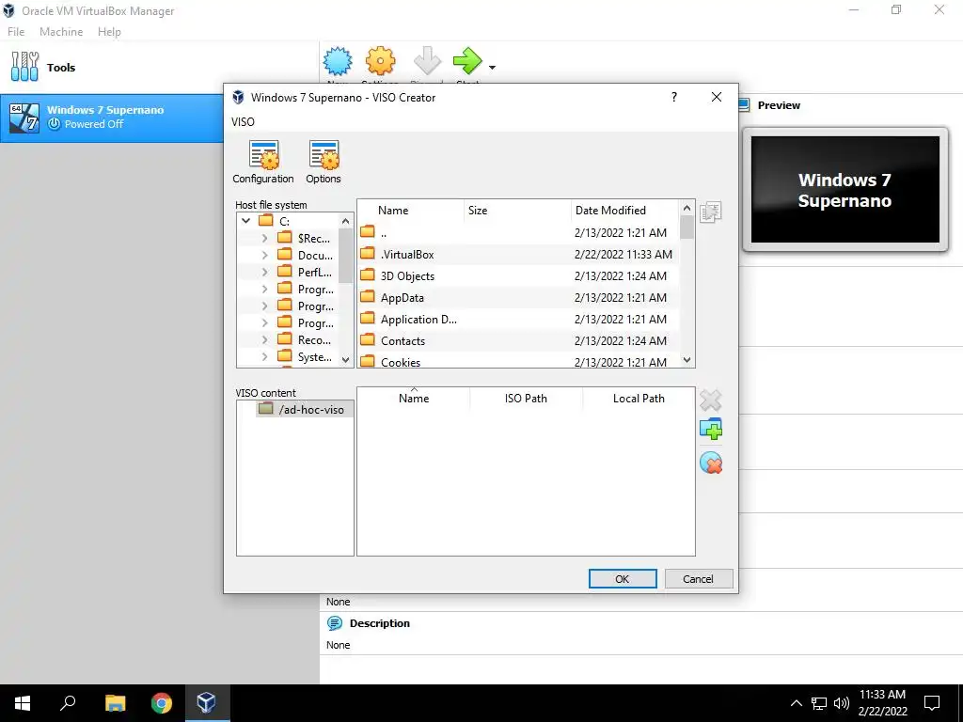Screen dimensions: 963x722
Task: Click VirtualBox icon in the taskbar
Action: [x=206, y=703]
